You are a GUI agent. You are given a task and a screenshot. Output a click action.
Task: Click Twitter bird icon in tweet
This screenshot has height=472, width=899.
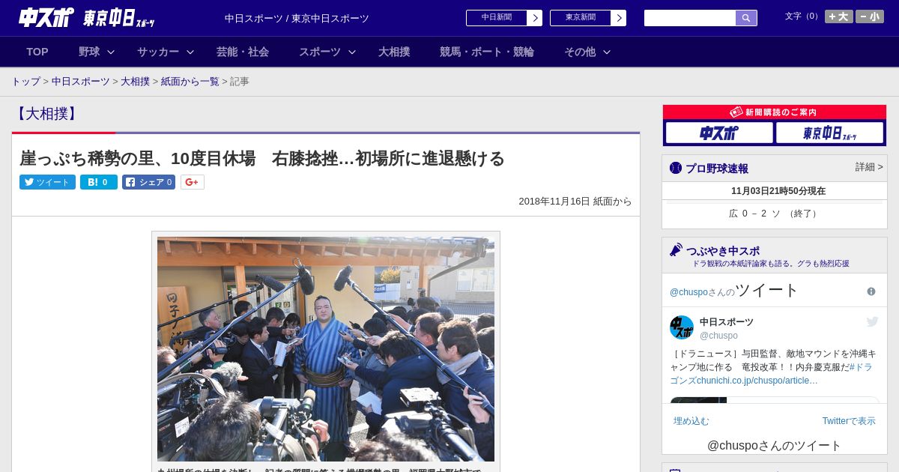872,321
